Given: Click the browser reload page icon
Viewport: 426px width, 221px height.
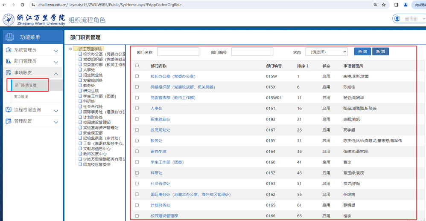Looking at the screenshot, I should [x=23, y=5].
